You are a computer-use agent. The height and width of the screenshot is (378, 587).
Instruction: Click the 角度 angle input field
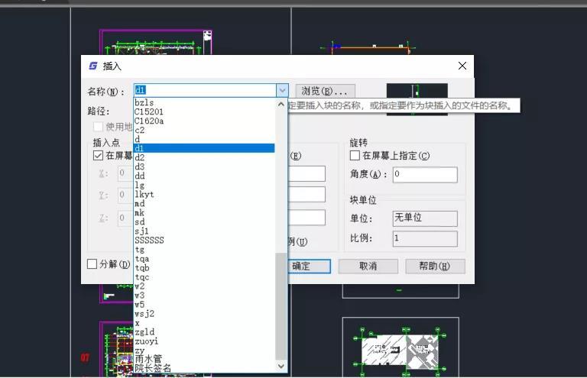click(x=424, y=175)
